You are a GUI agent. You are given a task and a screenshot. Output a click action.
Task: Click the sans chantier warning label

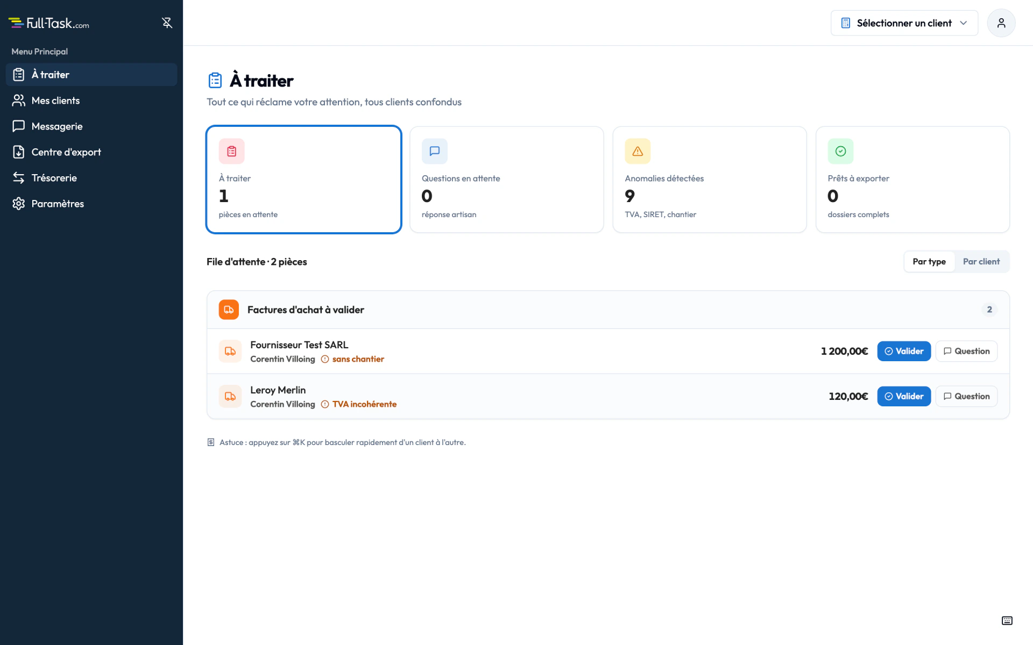pos(358,359)
